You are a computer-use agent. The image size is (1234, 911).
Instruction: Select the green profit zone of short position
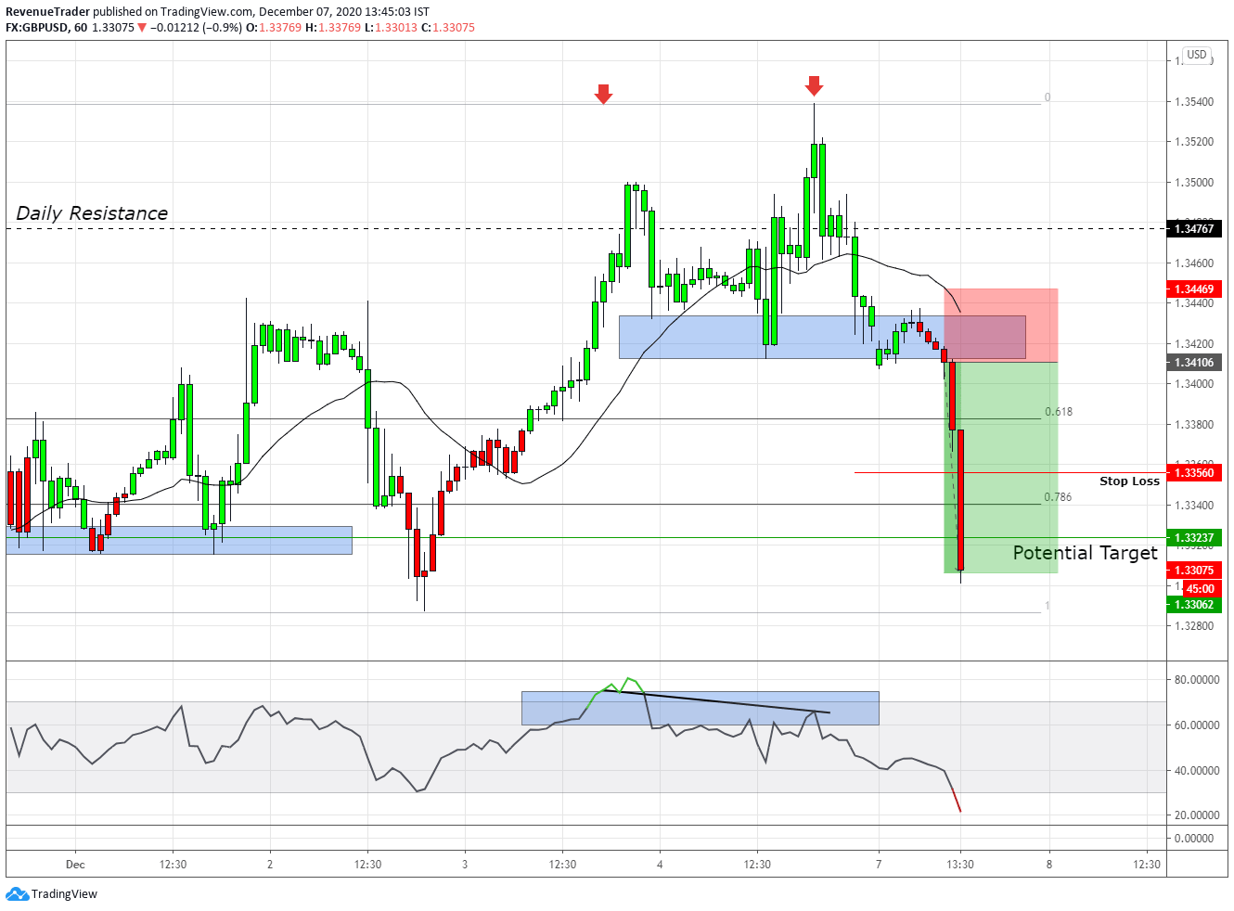click(x=1002, y=468)
